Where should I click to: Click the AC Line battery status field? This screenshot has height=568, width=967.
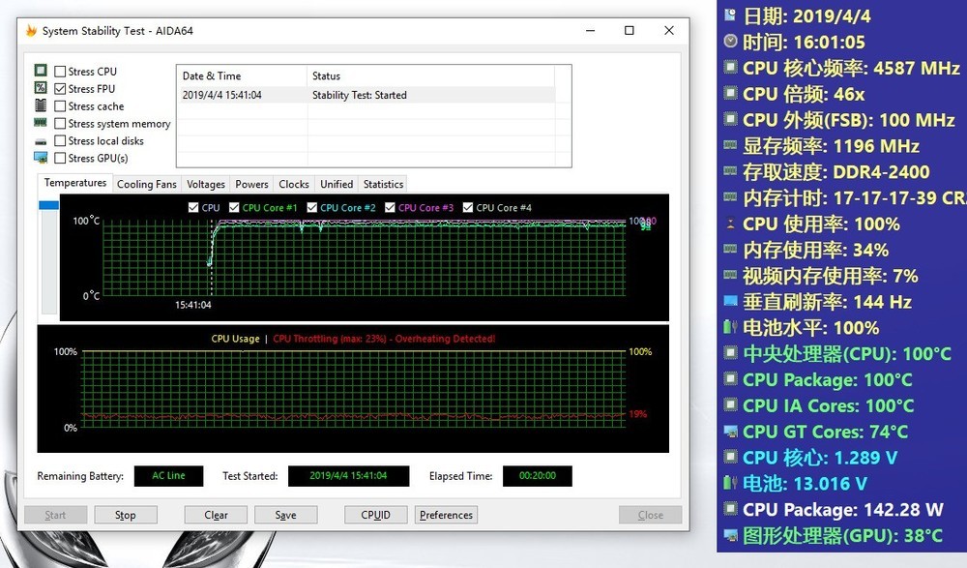(168, 475)
